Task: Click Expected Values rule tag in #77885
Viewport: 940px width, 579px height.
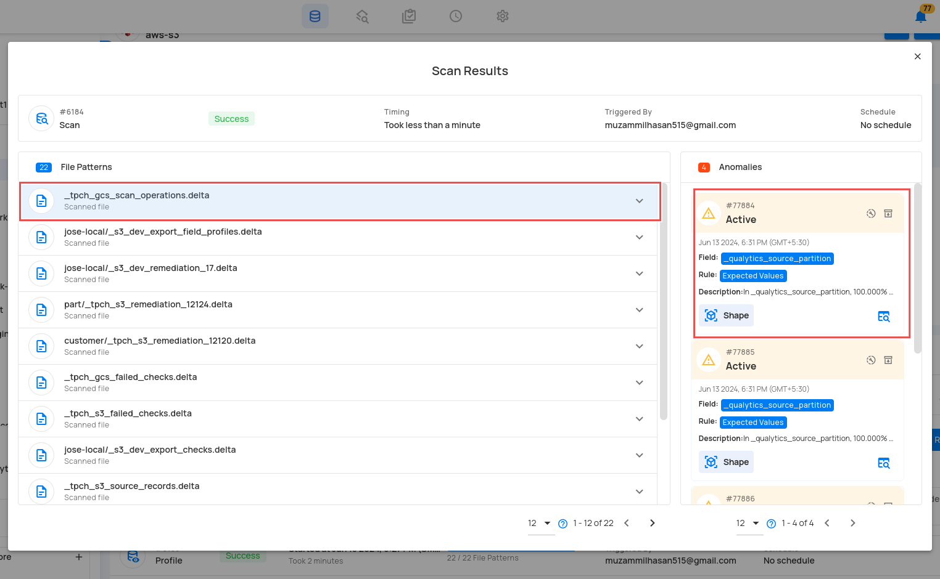Action: pyautogui.click(x=753, y=423)
